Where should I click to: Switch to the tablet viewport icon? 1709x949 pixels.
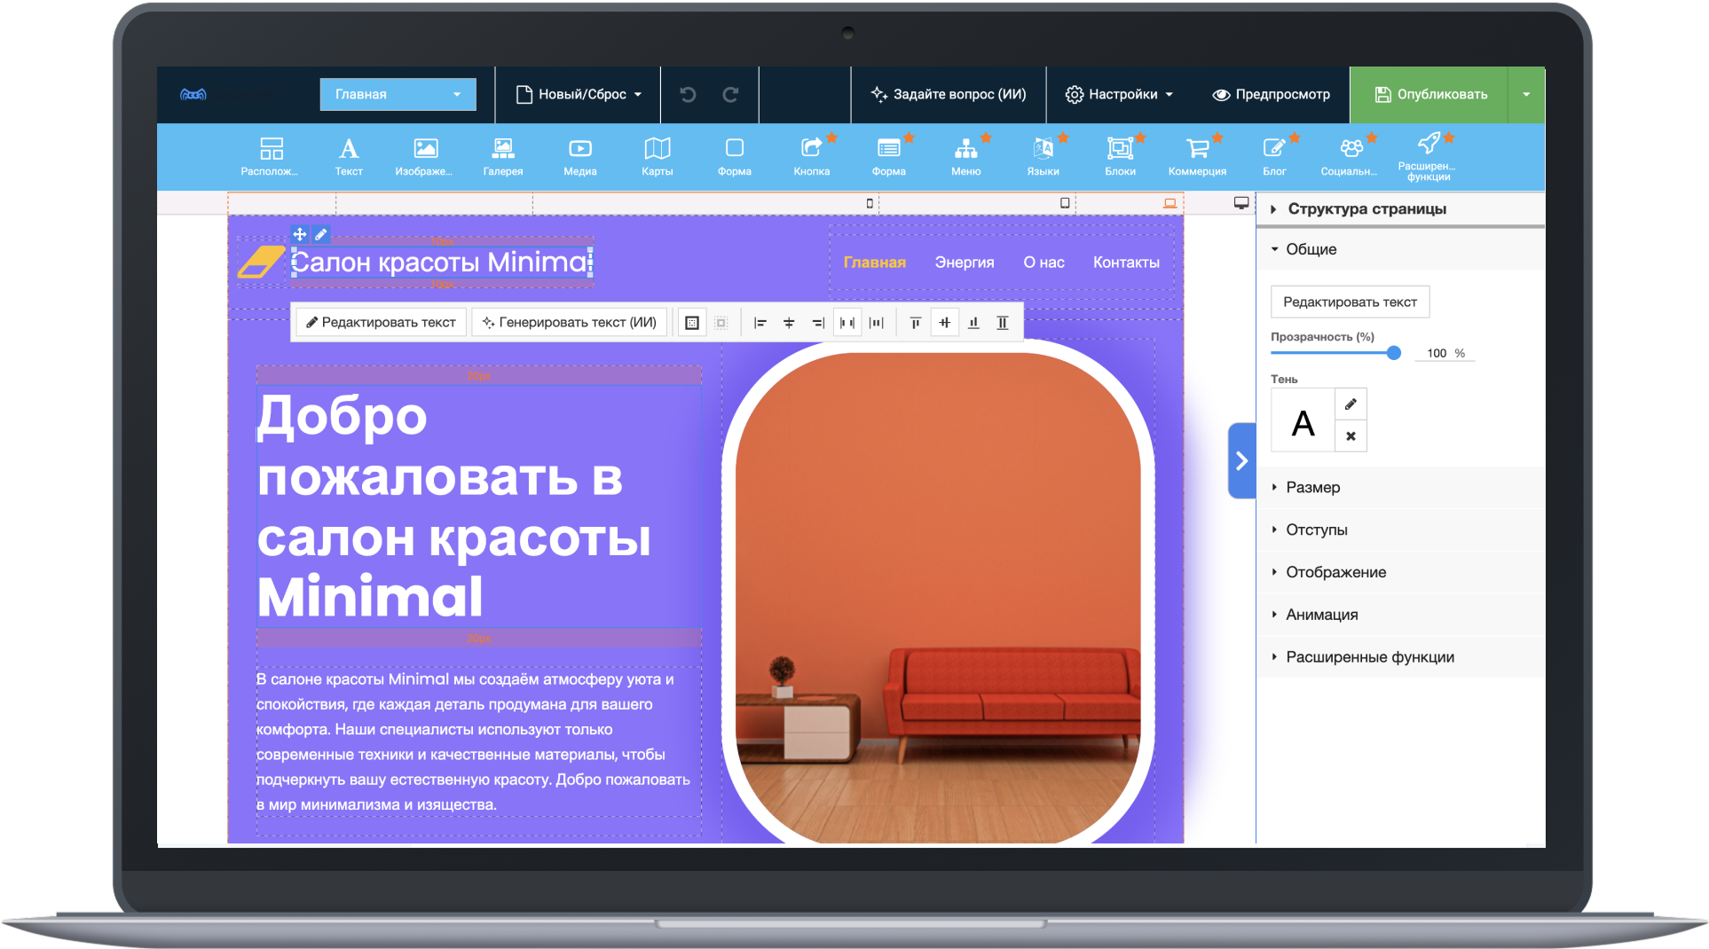click(x=1065, y=203)
